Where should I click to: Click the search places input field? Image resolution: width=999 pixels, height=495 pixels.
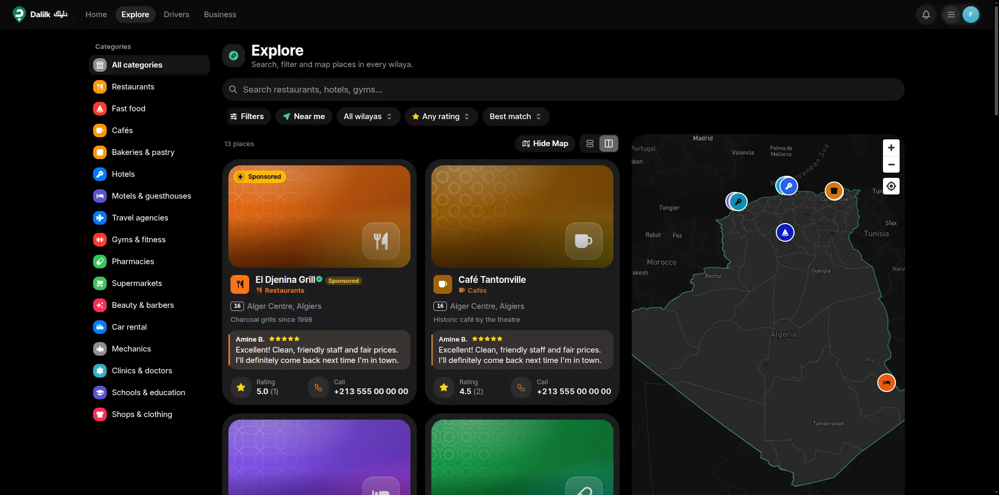point(563,89)
